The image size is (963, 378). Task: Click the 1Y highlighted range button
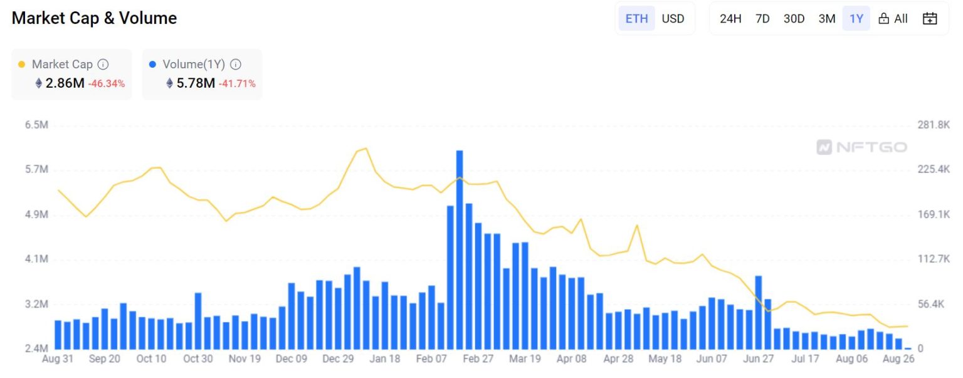pos(856,18)
